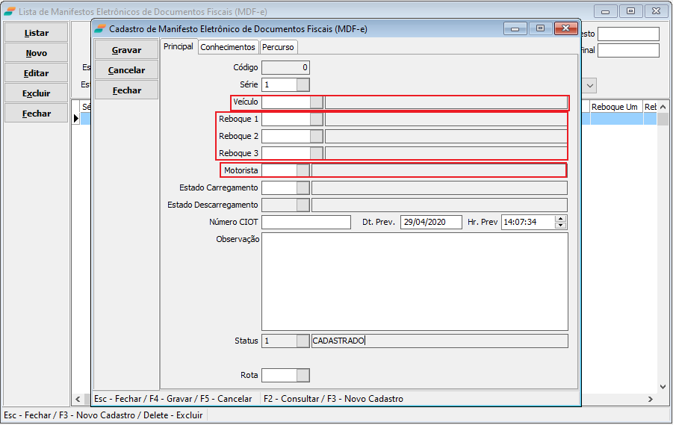This screenshot has height=425, width=673.
Task: Open the Reboque 3 lookup button
Action: point(317,154)
